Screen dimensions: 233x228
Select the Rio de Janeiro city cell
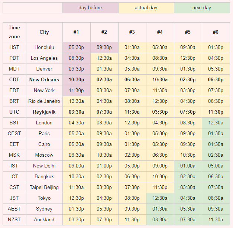[x=44, y=101]
